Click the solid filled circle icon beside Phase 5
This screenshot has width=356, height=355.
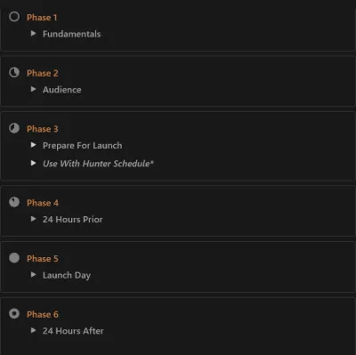coord(14,258)
